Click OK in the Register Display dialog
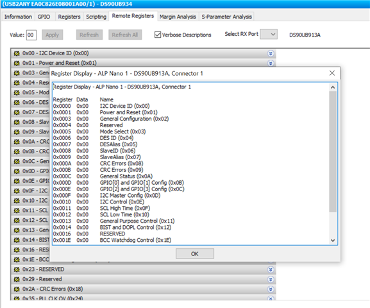Image resolution: width=370 pixels, height=308 pixels. (x=195, y=253)
